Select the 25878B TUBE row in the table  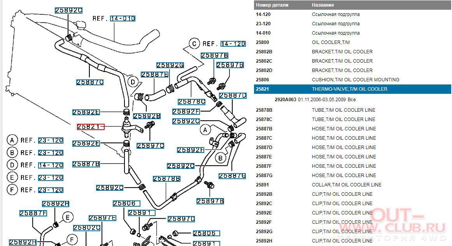(x=352, y=110)
